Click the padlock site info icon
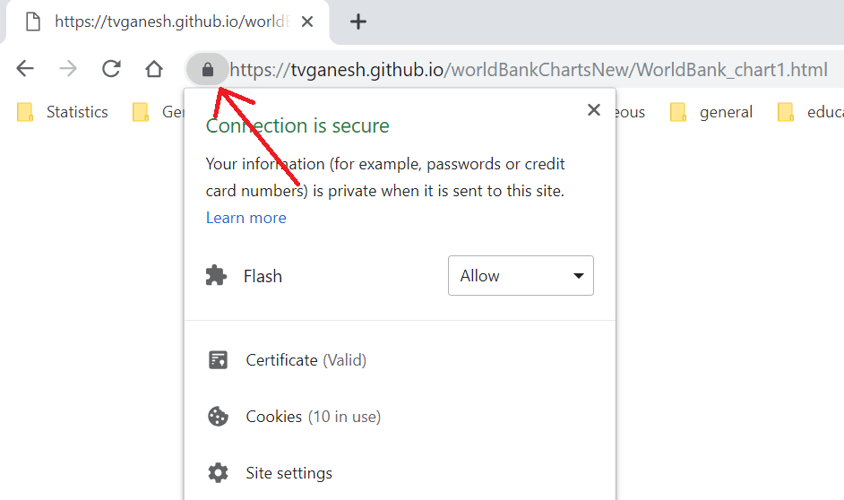 click(208, 69)
